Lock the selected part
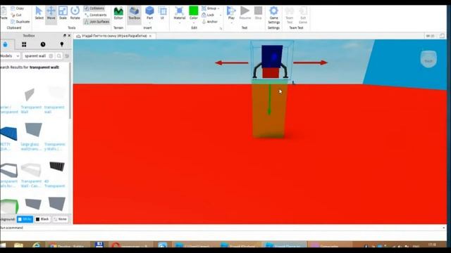 (209, 15)
